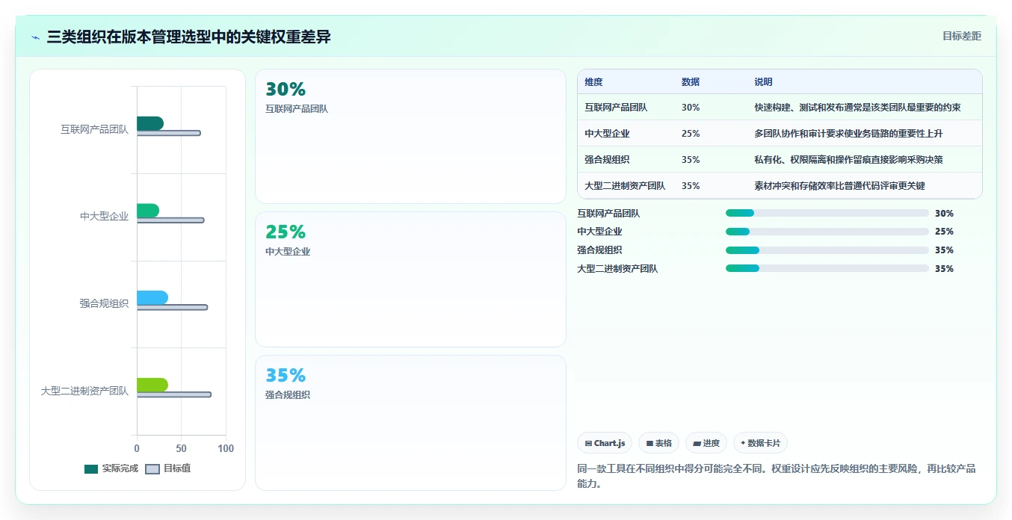Image resolution: width=1012 pixels, height=520 pixels.
Task: Click the 互联网产品团队 progress bar
Action: point(827,213)
